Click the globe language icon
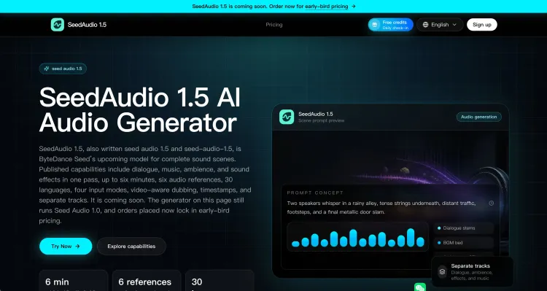This screenshot has height=291, width=547. coord(425,25)
